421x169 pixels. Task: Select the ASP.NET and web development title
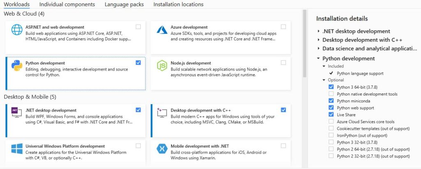point(55,27)
